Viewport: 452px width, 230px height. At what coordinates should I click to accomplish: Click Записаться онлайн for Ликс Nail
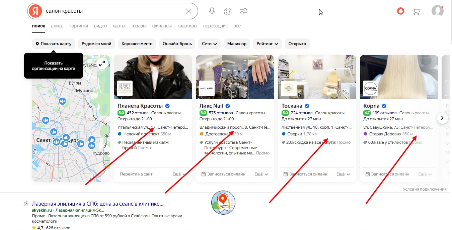(x=223, y=174)
